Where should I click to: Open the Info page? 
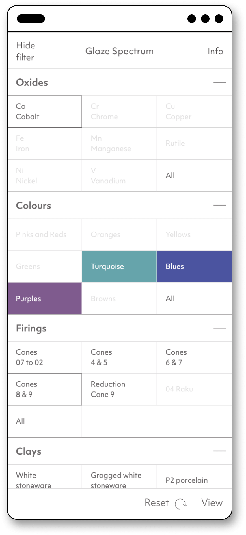(x=215, y=51)
